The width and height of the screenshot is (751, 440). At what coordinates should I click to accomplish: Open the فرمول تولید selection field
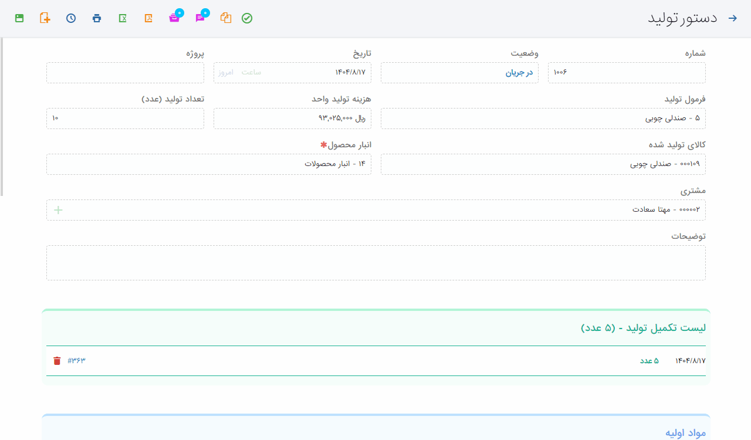click(543, 119)
